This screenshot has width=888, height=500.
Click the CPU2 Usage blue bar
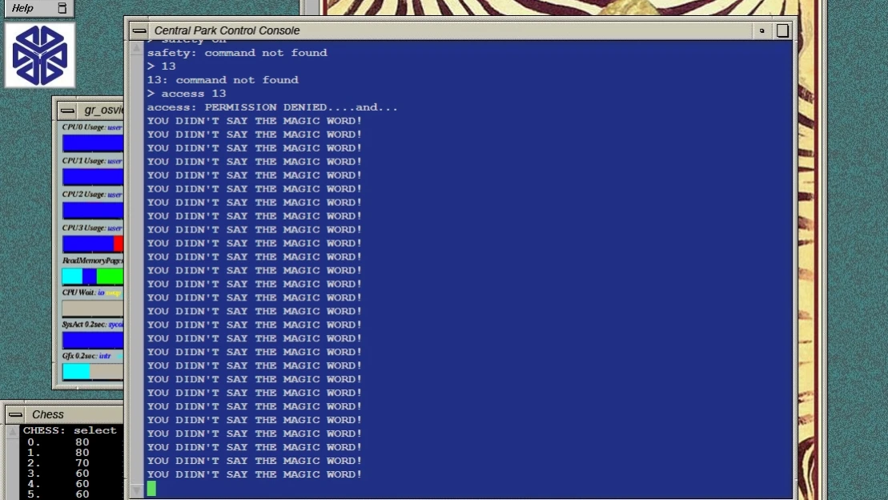[x=93, y=210]
